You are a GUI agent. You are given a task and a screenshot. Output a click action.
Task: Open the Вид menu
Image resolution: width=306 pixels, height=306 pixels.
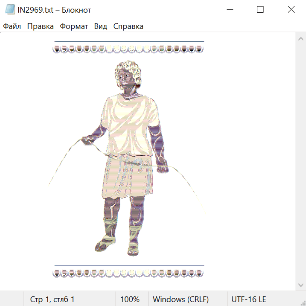click(101, 27)
